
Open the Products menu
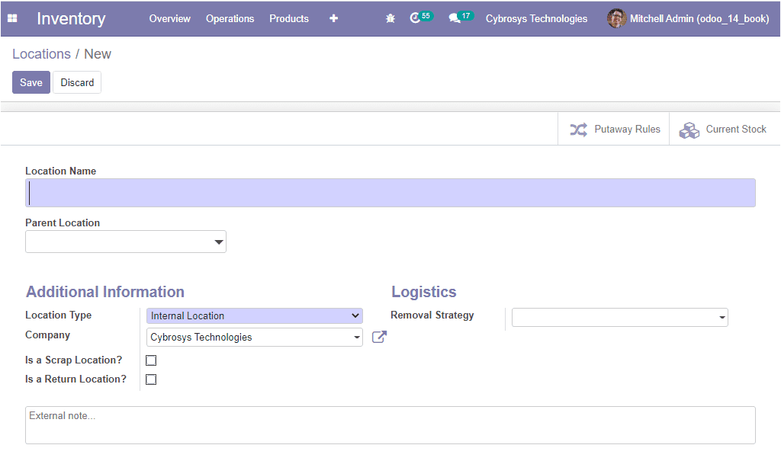tap(289, 18)
